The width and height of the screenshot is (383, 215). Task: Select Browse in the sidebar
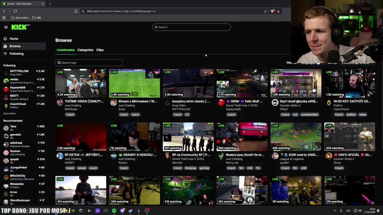[x=24, y=46]
